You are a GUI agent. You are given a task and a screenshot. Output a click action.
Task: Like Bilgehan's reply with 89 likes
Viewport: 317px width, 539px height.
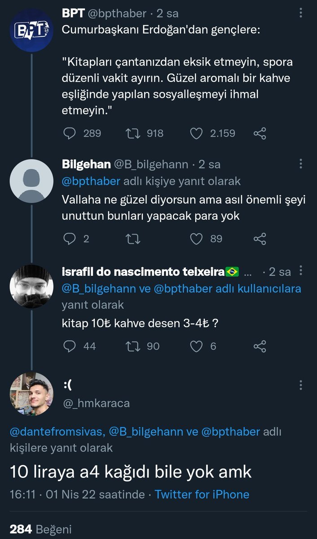tap(197, 239)
